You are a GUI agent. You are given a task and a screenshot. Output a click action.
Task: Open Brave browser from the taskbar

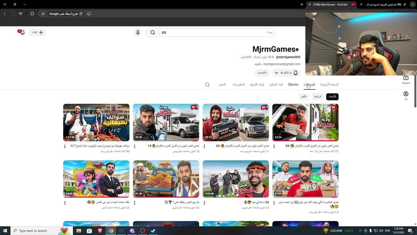click(100, 231)
